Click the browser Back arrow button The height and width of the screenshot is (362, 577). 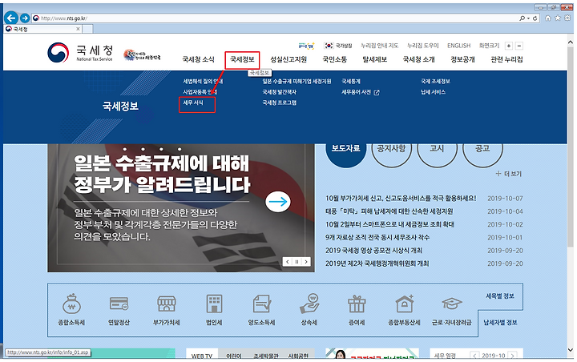[x=11, y=18]
